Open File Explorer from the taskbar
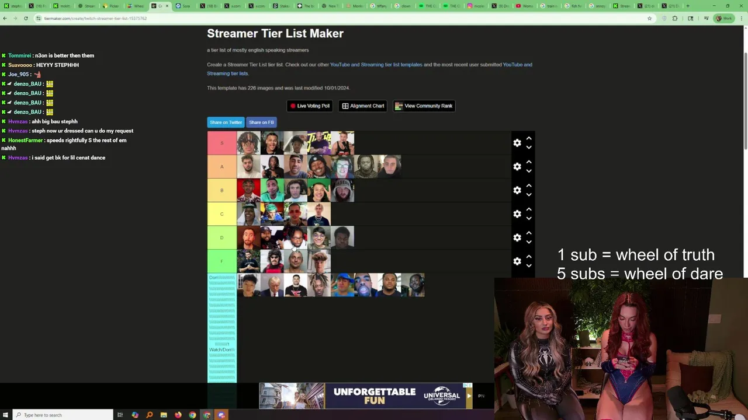 point(164,415)
